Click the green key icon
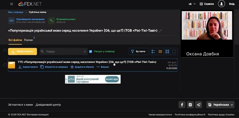 coord(51,21)
